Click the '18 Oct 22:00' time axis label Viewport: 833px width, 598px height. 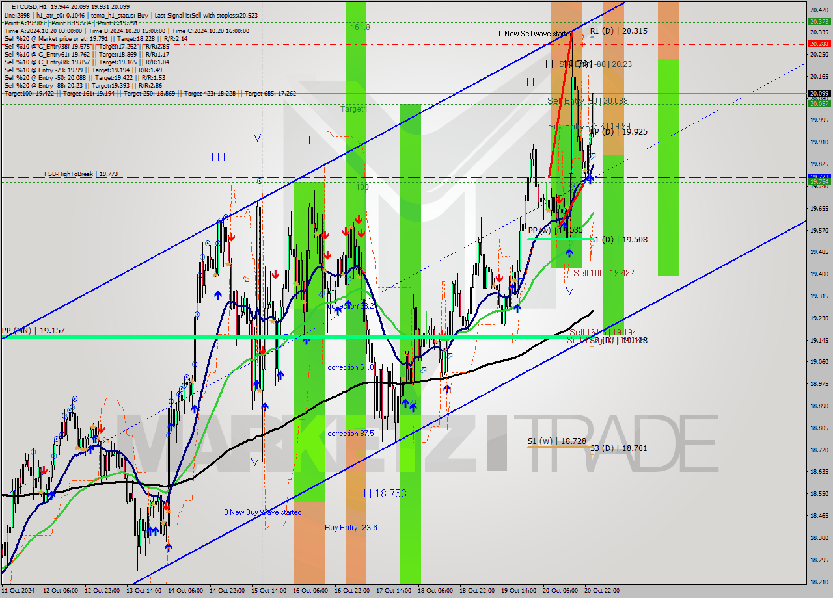point(478,591)
